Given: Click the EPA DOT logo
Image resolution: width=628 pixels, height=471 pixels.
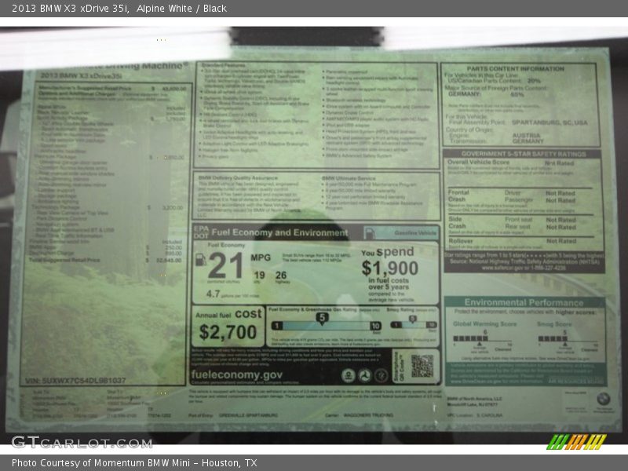Looking at the screenshot, I should 200,232.
